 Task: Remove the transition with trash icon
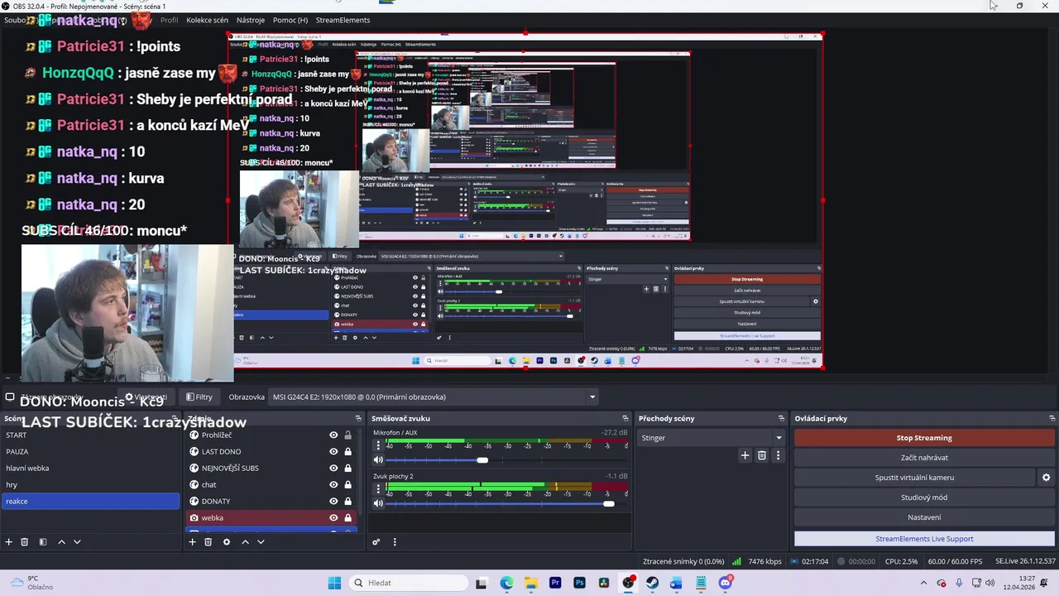(762, 455)
